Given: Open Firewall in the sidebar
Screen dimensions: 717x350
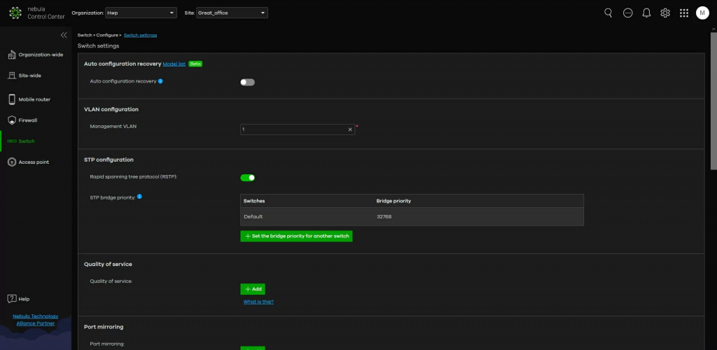Looking at the screenshot, I should pos(28,120).
